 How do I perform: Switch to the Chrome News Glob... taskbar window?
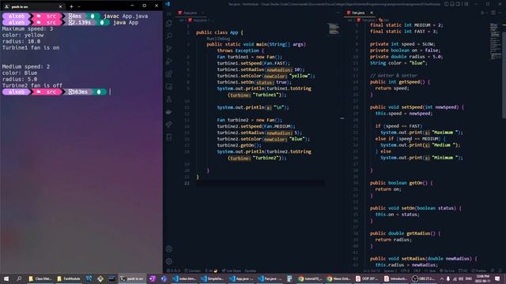point(338,278)
